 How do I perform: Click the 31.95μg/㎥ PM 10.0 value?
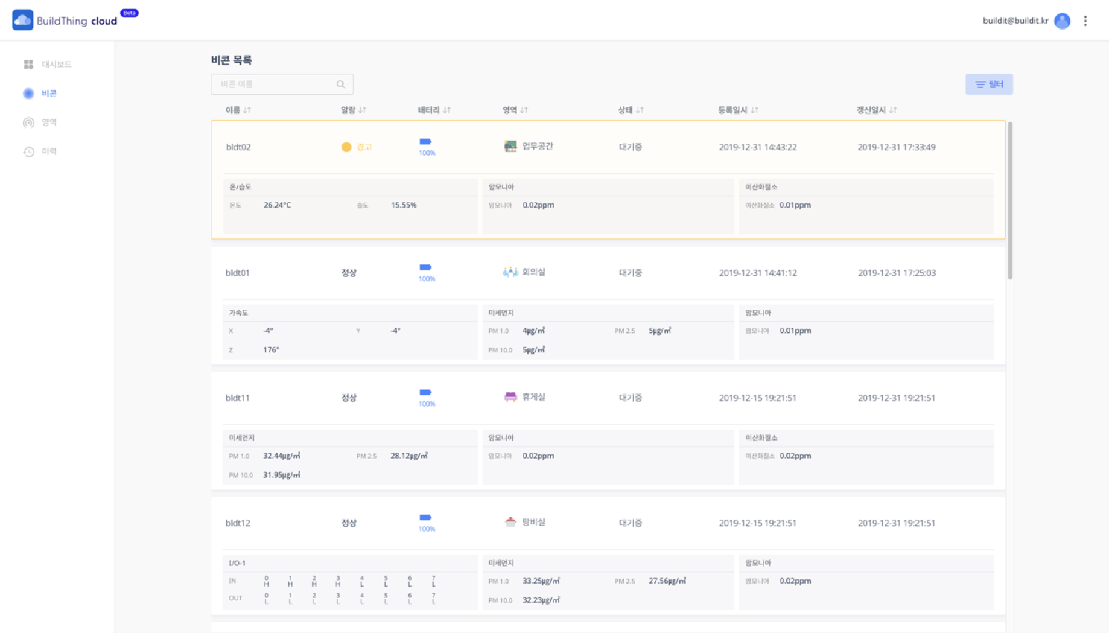[282, 475]
